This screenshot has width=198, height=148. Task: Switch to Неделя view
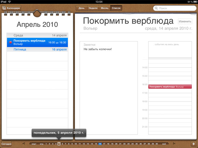pyautogui.click(x=93, y=8)
